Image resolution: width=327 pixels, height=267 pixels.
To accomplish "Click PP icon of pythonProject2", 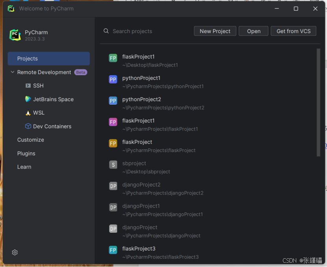I will (113, 101).
